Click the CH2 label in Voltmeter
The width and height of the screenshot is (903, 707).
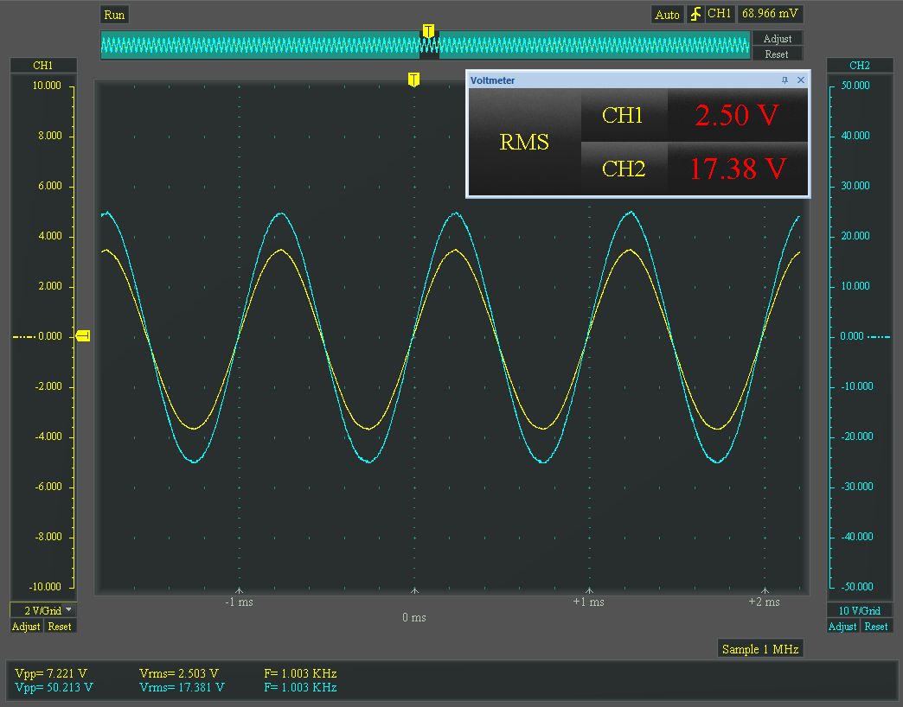coord(624,169)
